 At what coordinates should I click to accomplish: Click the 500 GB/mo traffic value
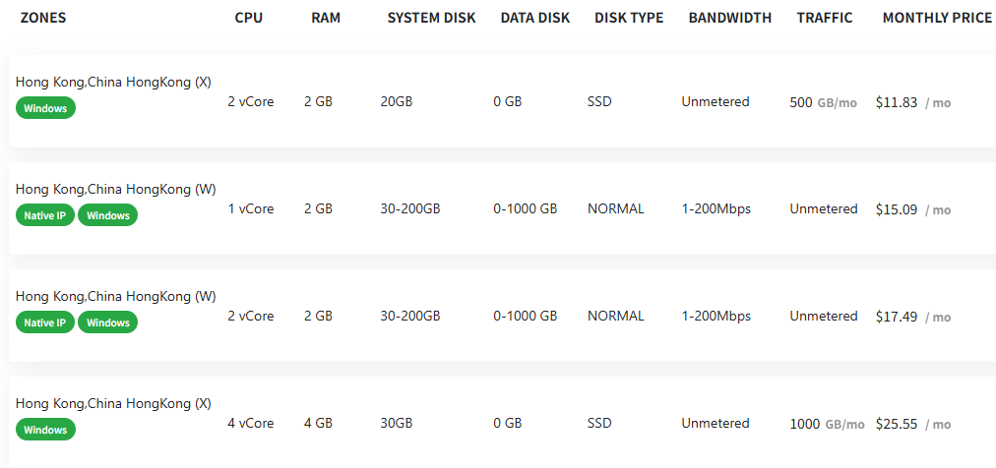point(823,102)
